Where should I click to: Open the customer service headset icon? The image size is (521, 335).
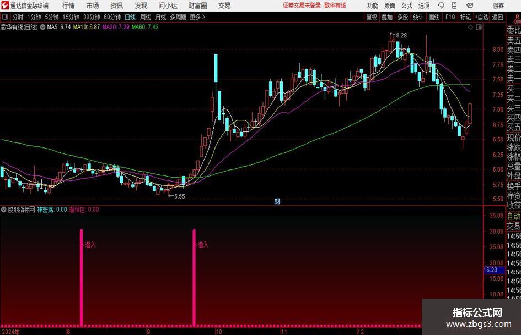point(441,6)
